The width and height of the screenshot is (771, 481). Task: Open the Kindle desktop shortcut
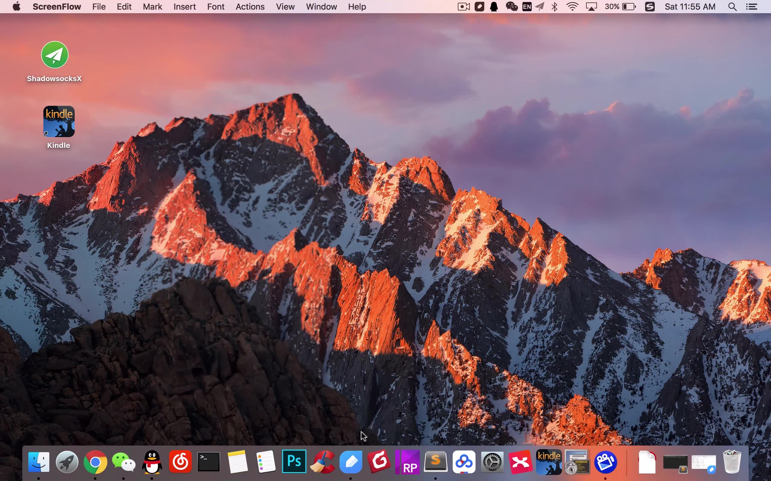(59, 121)
